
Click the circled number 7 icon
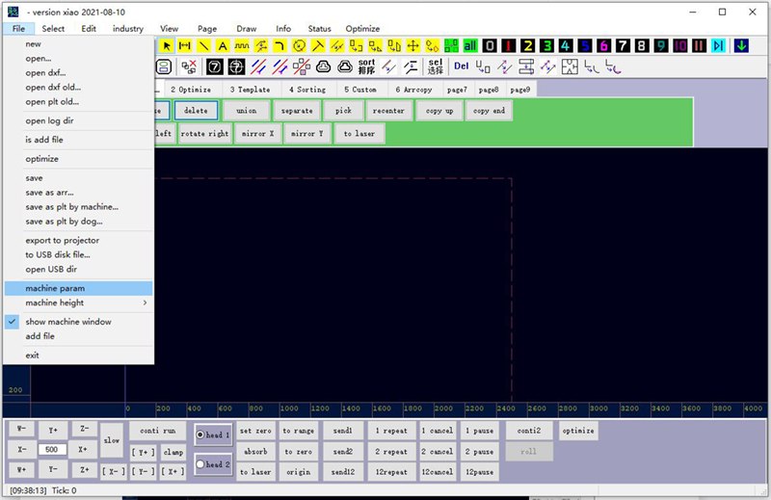pyautogui.click(x=236, y=66)
